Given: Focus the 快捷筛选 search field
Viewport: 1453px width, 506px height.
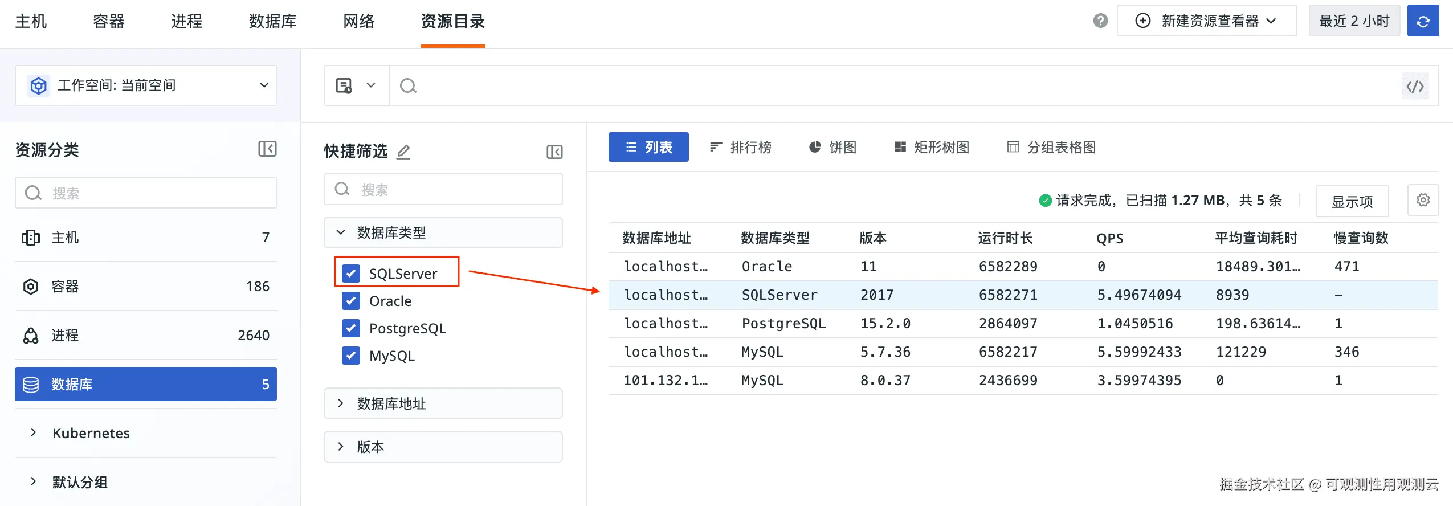Looking at the screenshot, I should tap(443, 189).
